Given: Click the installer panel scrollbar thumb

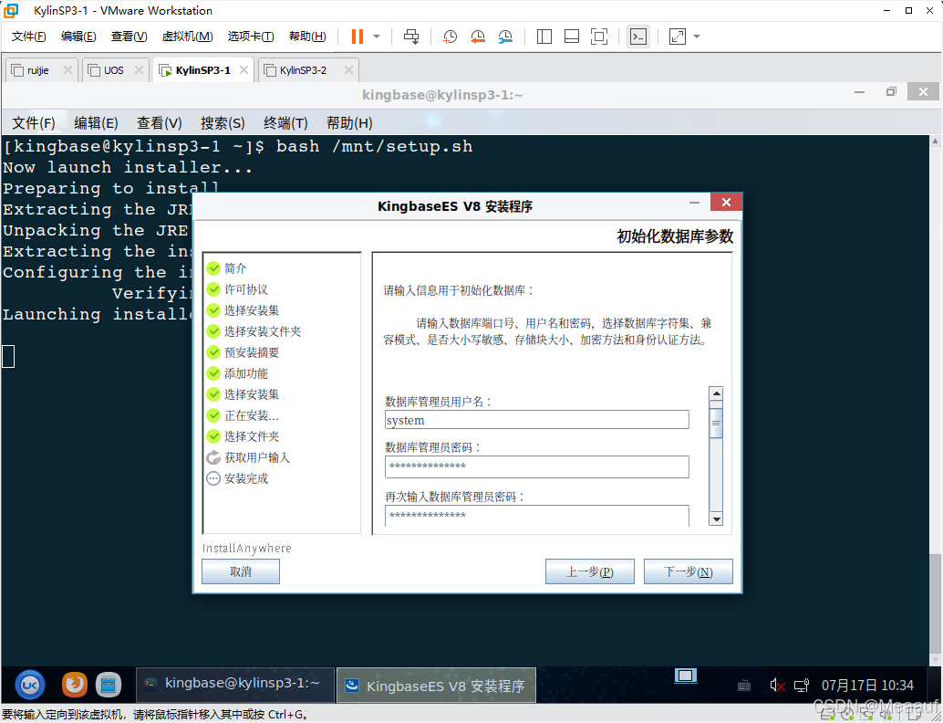Looking at the screenshot, I should [x=716, y=423].
